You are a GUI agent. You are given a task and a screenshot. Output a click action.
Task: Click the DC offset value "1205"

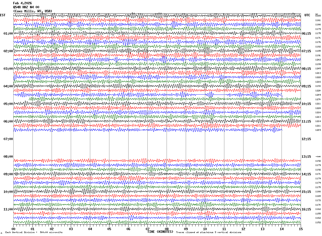318,68
